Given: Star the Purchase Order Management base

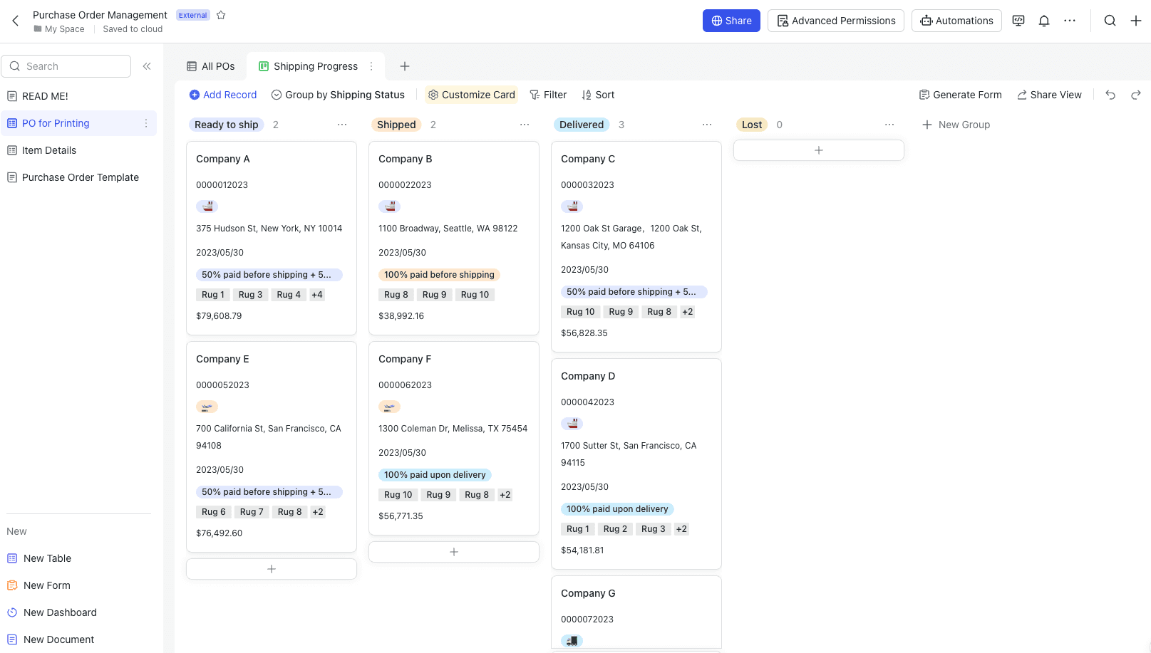Looking at the screenshot, I should pos(221,15).
